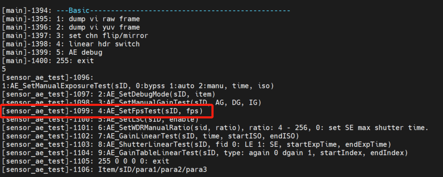Image resolution: width=443 pixels, height=177 pixels.
Task: Select the AE_SetManualExposureTest line
Action: 138,85
